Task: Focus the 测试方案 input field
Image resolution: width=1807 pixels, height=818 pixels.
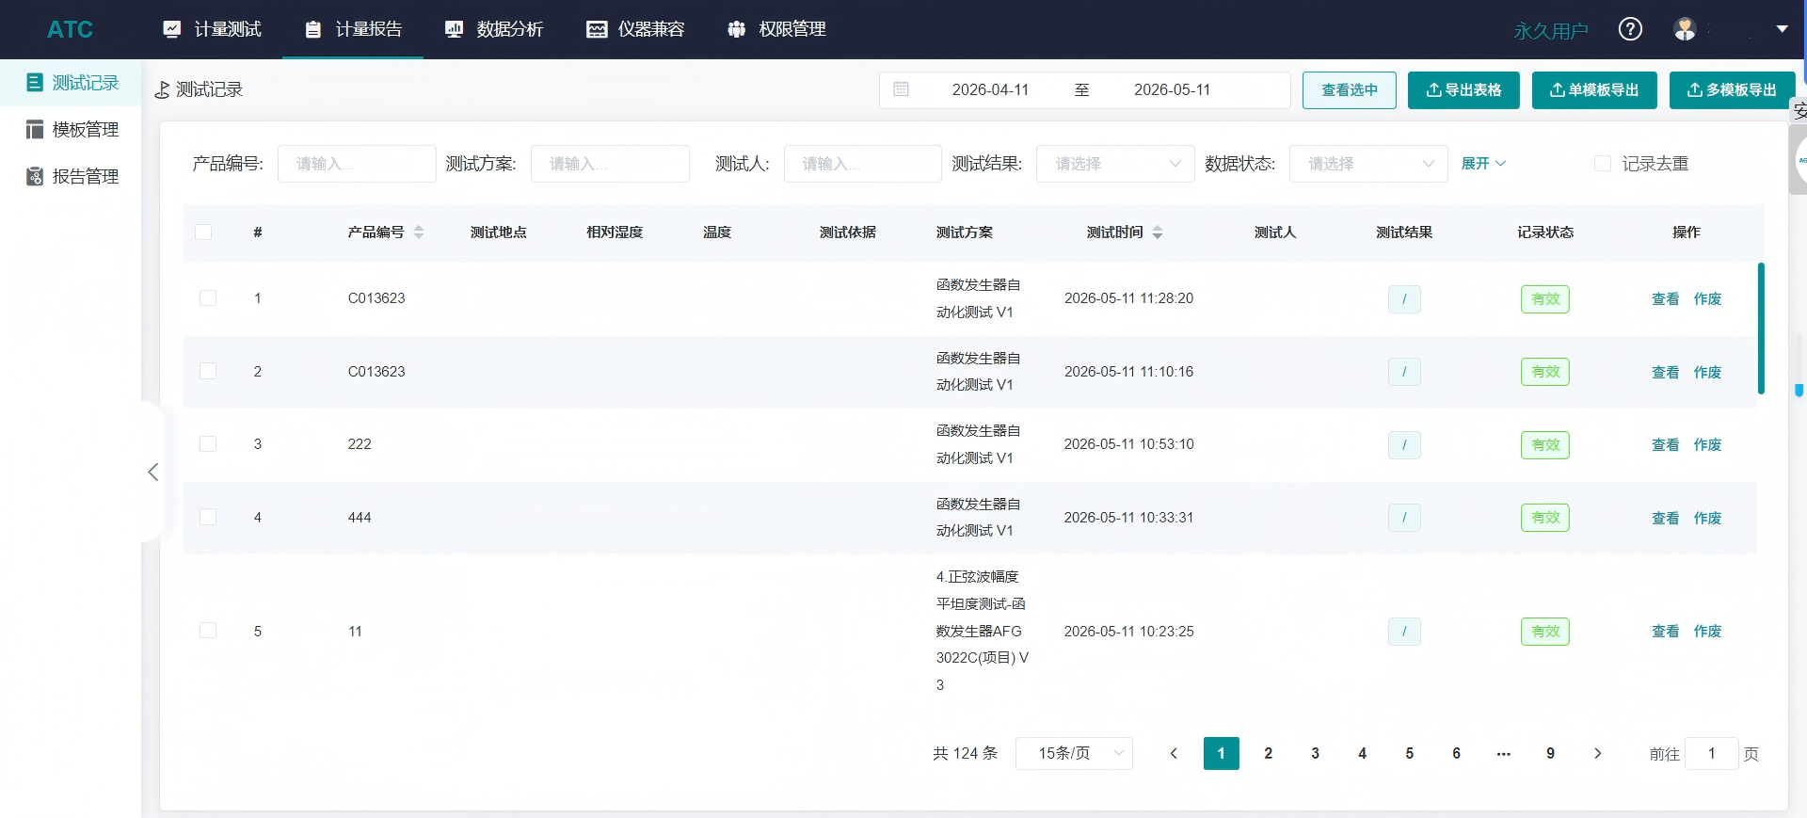Action: pos(610,164)
